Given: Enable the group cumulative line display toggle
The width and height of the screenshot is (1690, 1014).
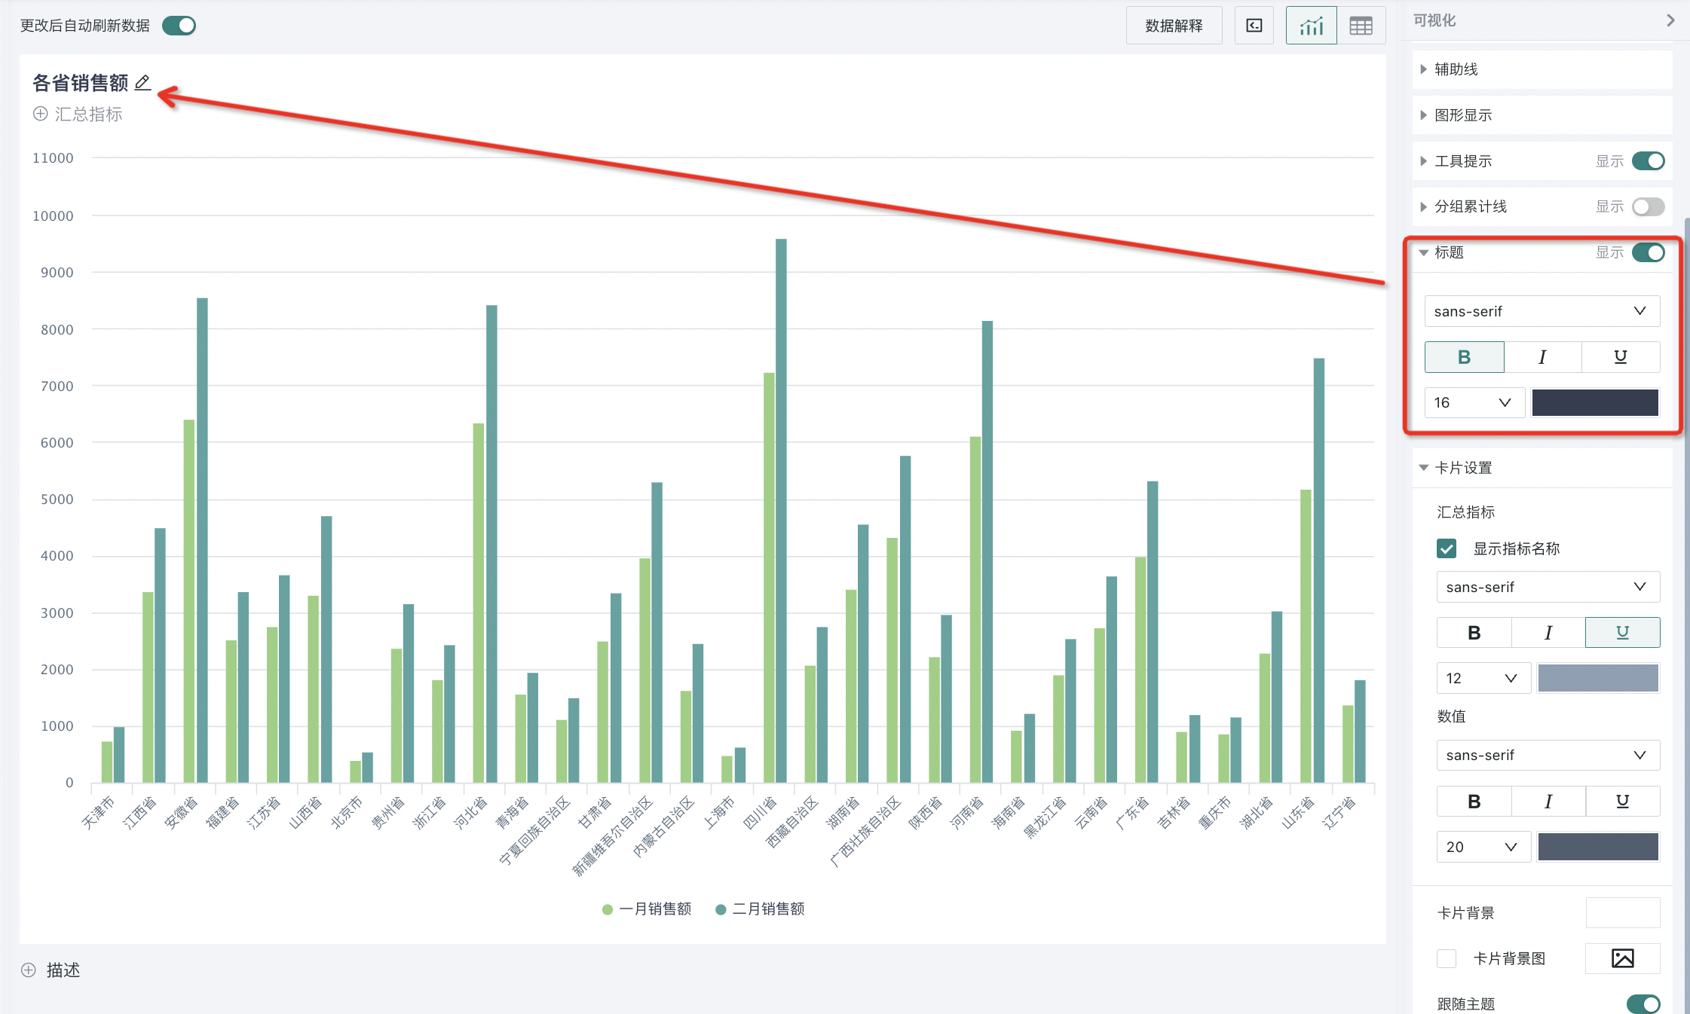Looking at the screenshot, I should coord(1648,206).
